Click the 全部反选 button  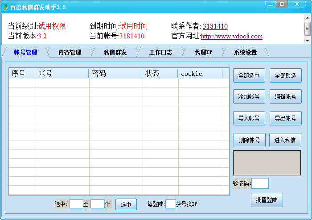coord(286,75)
